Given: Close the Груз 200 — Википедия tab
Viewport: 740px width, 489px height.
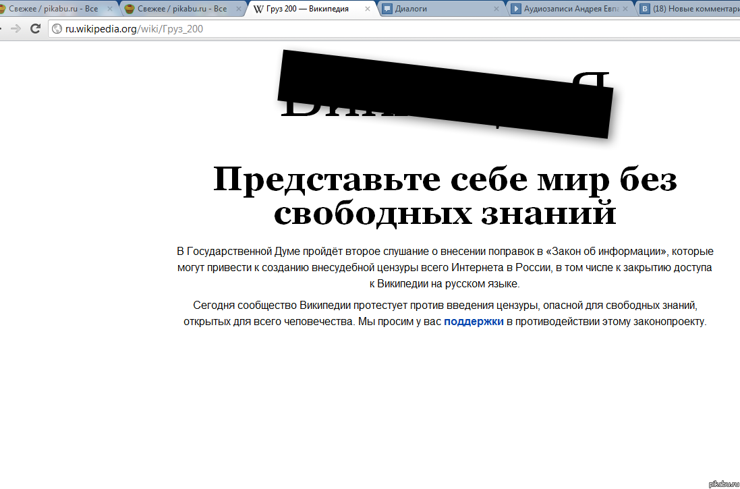Looking at the screenshot, I should pyautogui.click(x=368, y=9).
